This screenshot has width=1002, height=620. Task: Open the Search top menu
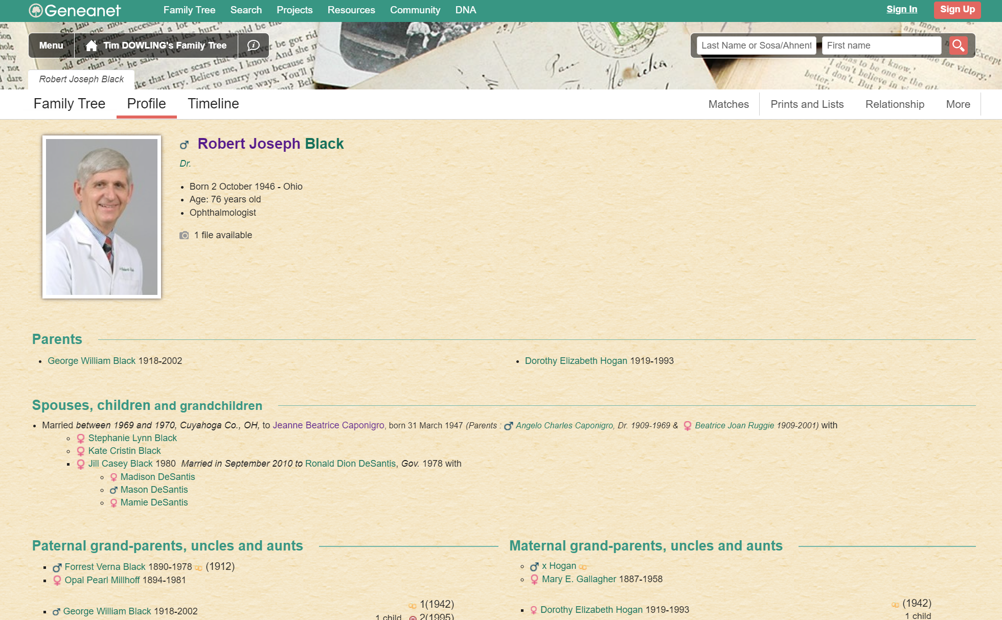tap(246, 10)
